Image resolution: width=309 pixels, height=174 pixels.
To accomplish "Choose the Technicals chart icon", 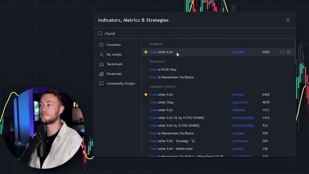I will (101, 64).
